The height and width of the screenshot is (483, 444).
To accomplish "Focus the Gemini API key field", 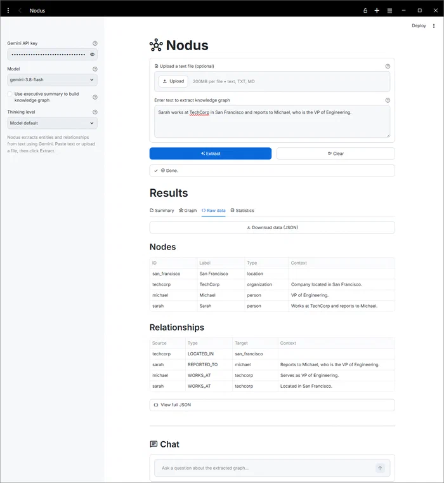I will pos(48,54).
